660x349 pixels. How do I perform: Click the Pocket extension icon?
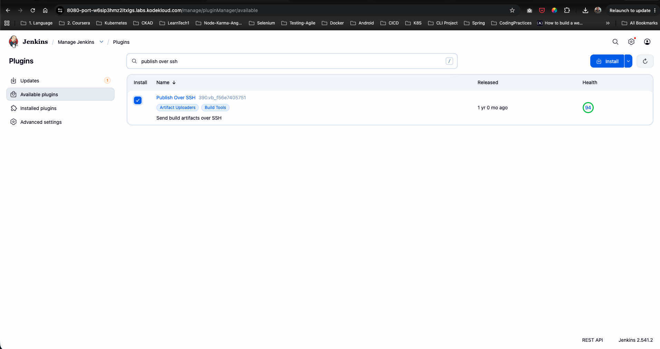[542, 10]
